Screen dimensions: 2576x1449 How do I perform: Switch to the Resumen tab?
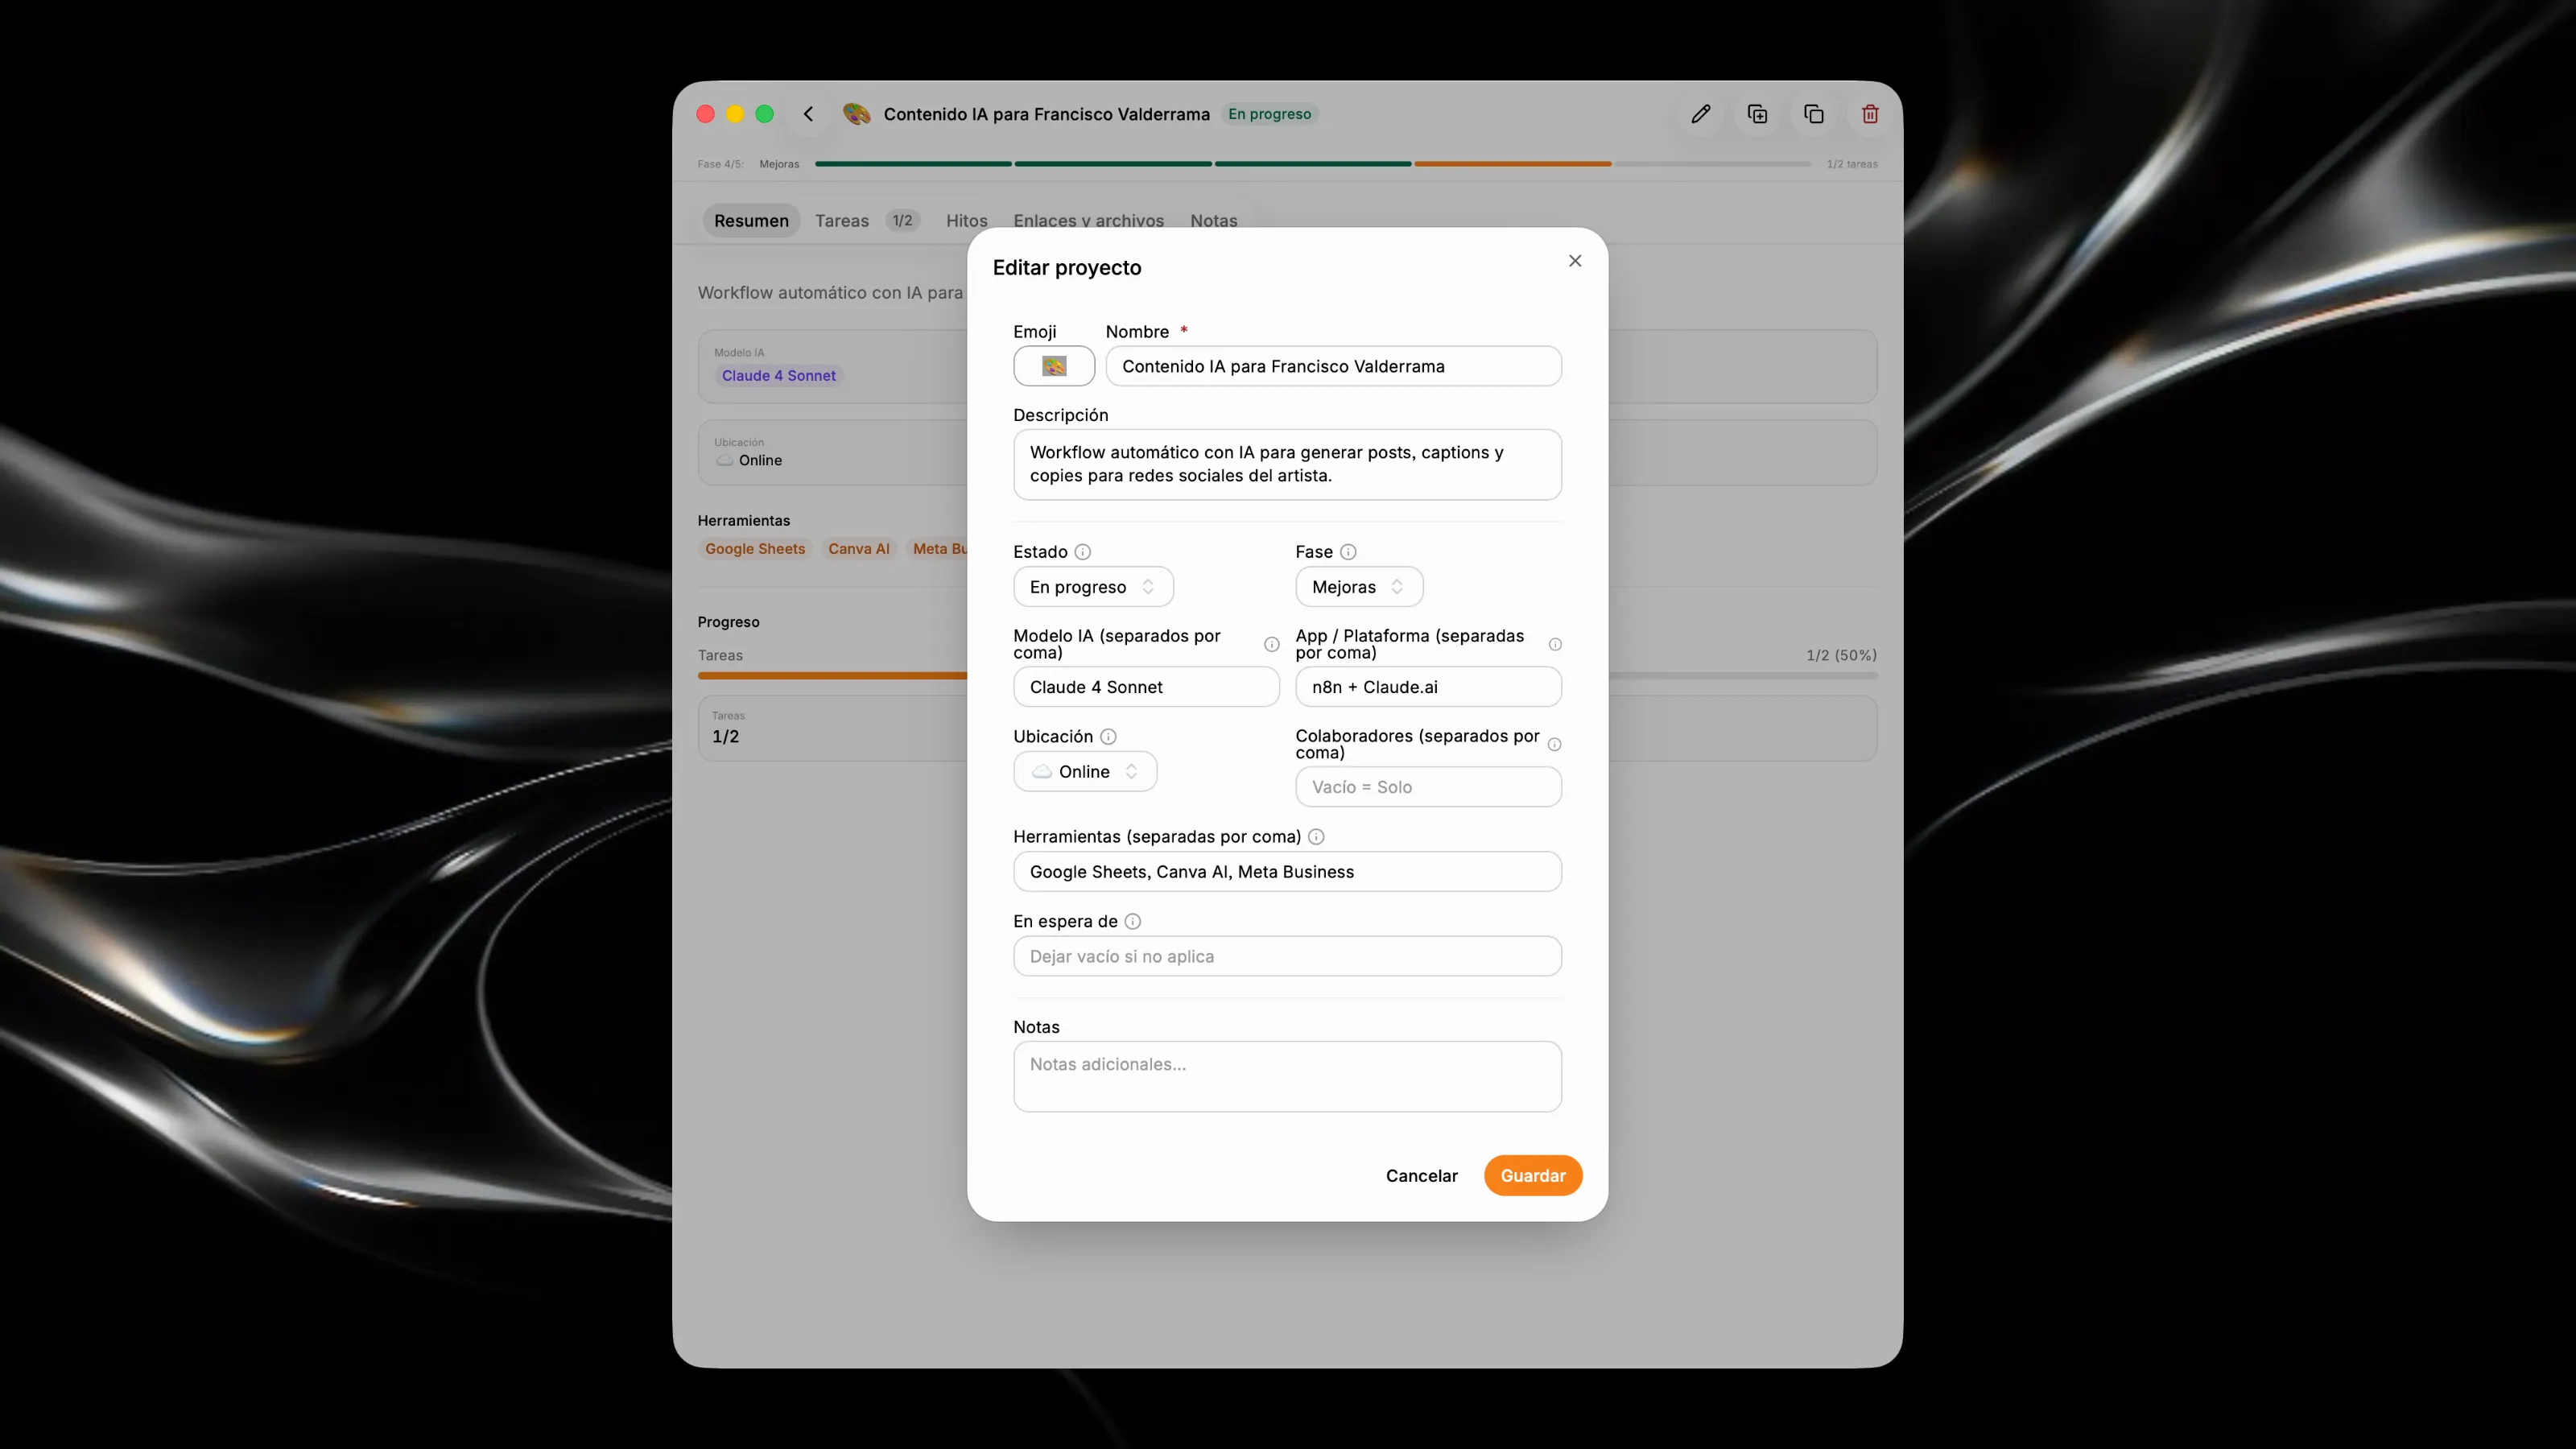click(751, 221)
